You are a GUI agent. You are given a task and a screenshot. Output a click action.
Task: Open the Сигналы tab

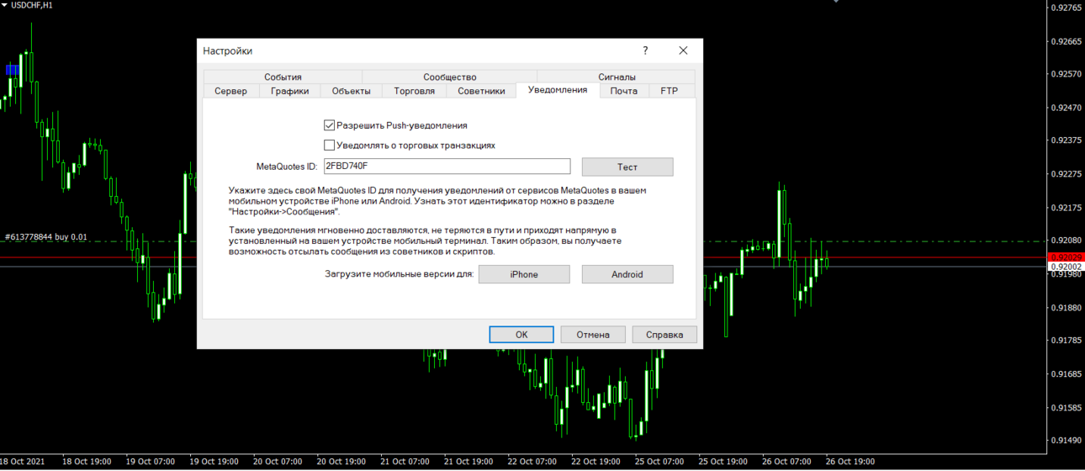pos(617,77)
